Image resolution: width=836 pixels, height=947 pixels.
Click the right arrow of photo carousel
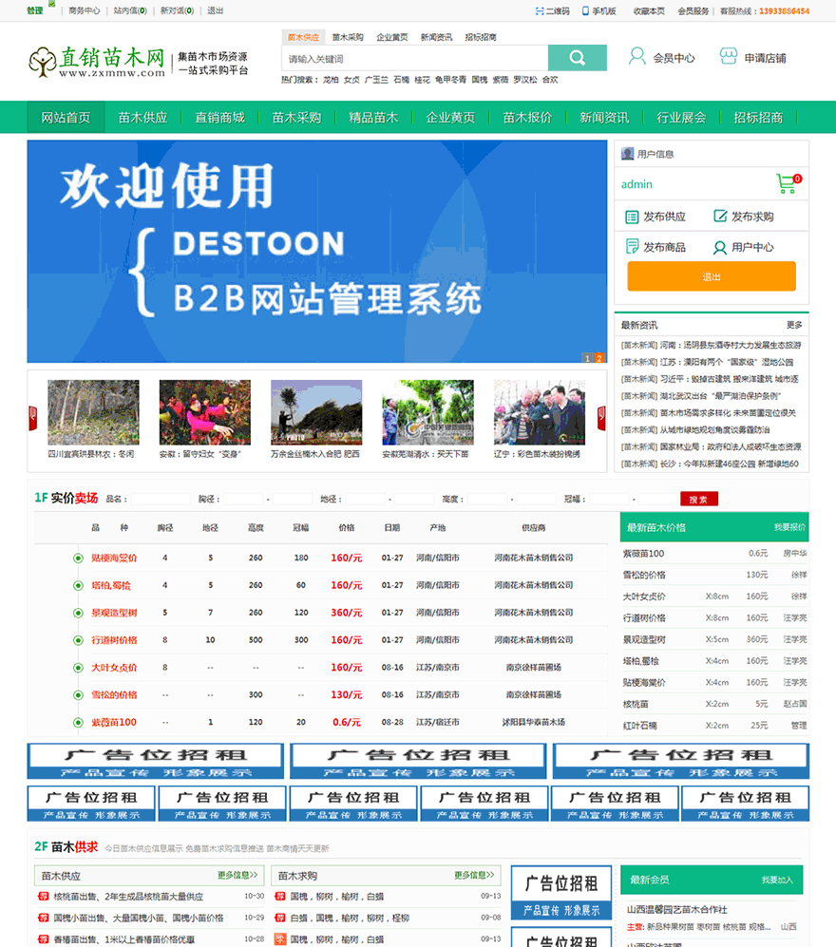tap(601, 417)
